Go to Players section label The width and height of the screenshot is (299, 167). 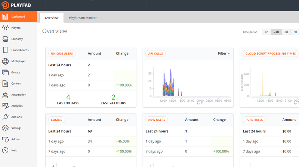tap(16, 28)
